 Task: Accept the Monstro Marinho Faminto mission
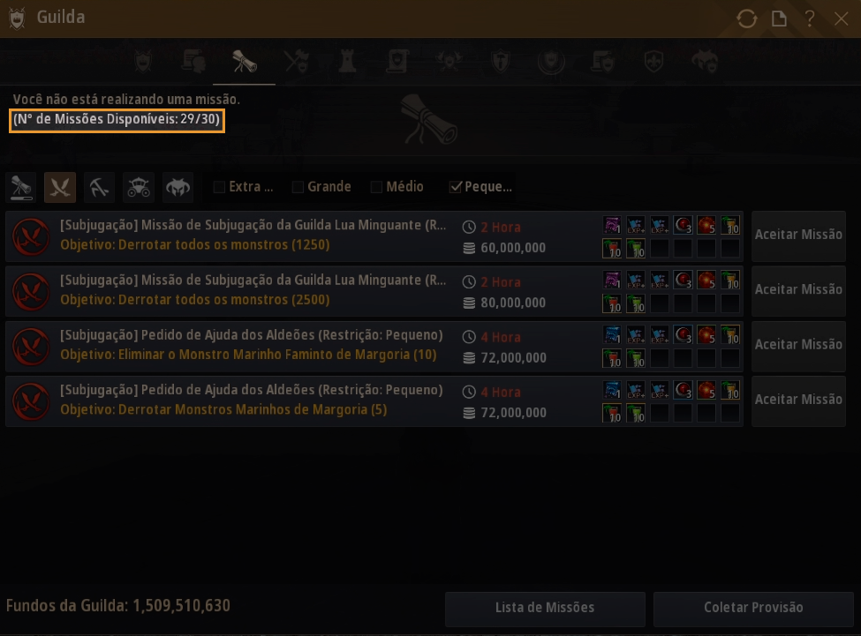(x=798, y=344)
